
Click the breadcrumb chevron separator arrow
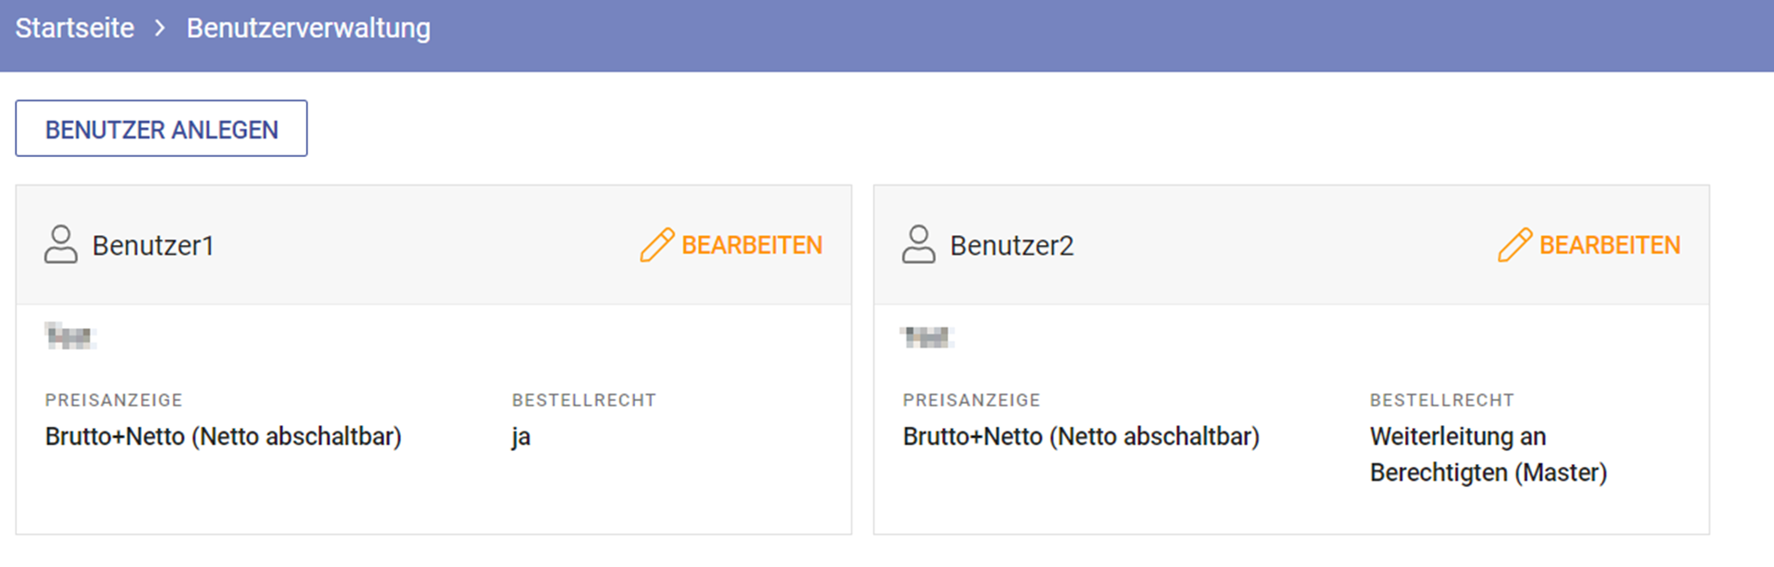pos(160,28)
